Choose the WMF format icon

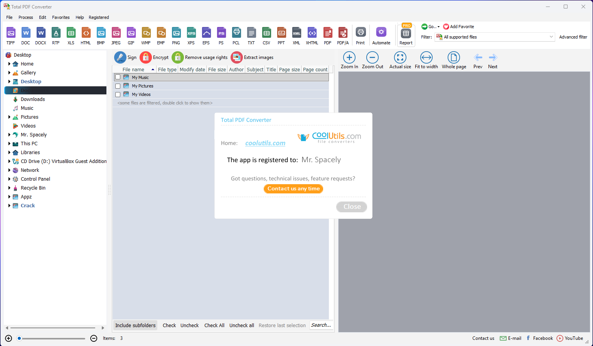pyautogui.click(x=146, y=36)
